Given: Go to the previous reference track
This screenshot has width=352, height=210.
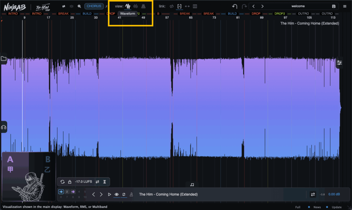Looking at the screenshot, I should coord(93,194).
